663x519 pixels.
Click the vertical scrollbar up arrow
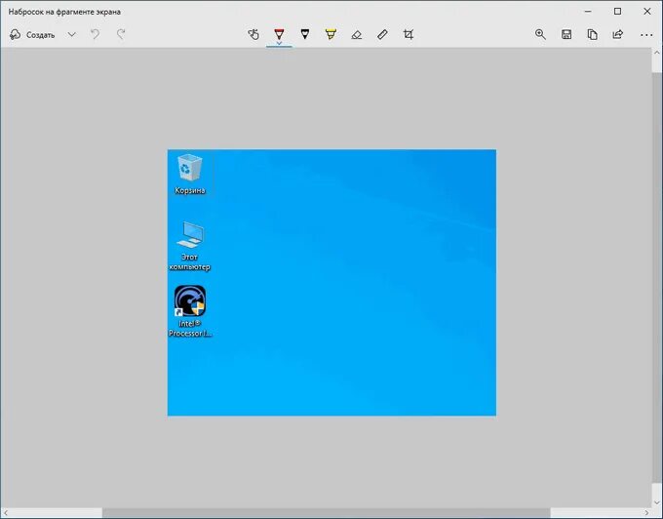pos(657,53)
